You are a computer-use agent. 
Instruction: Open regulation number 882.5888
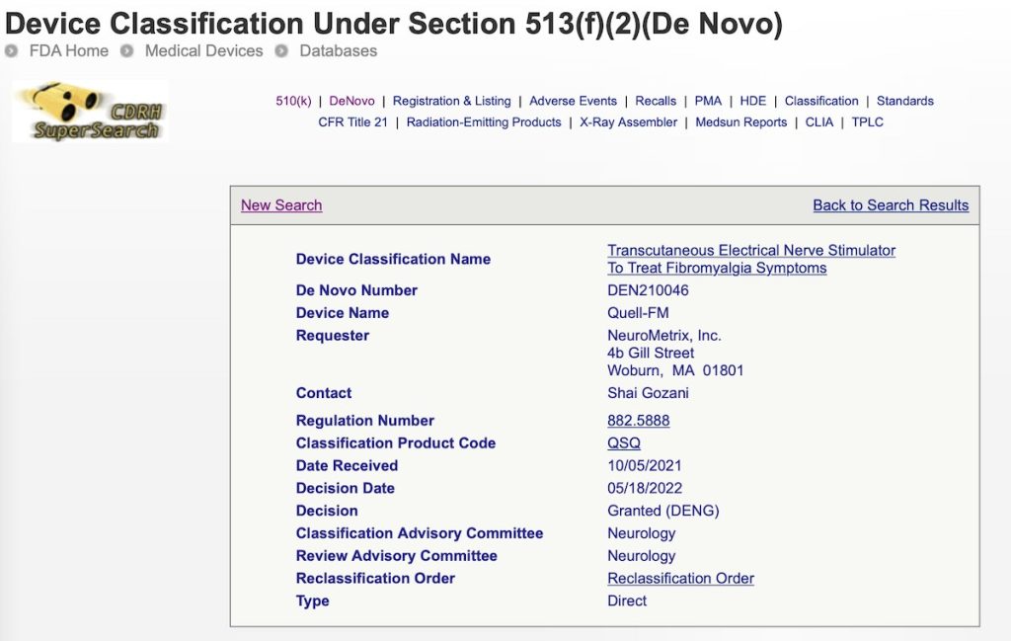click(638, 421)
